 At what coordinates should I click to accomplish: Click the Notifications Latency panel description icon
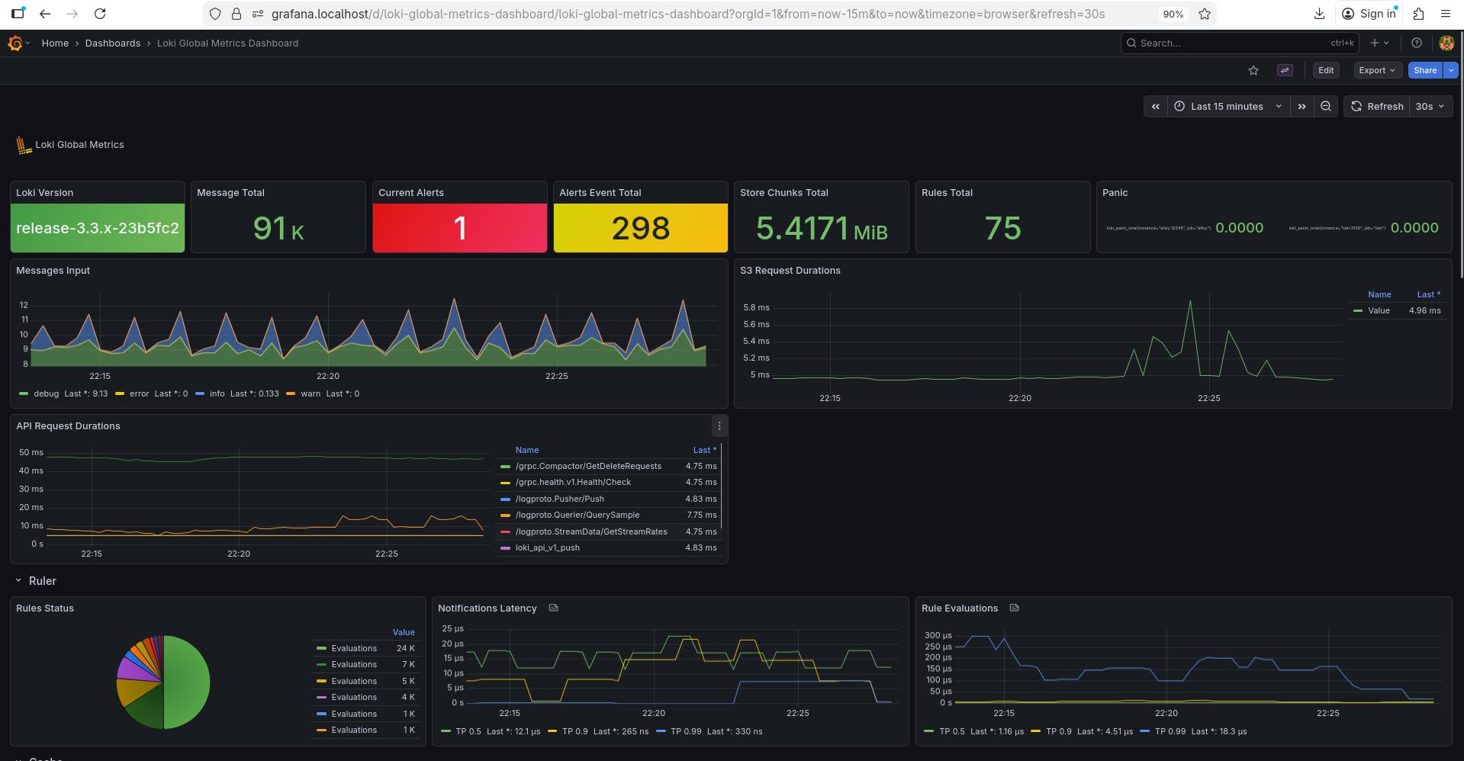pos(554,608)
